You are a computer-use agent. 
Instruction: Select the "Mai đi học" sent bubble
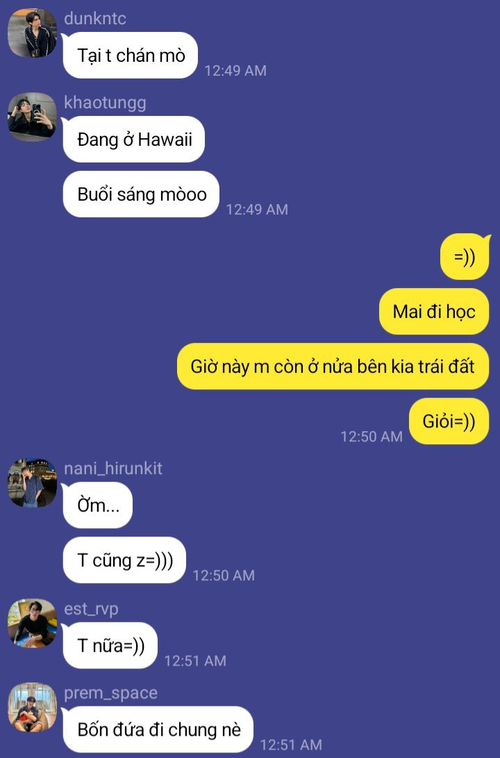[434, 311]
